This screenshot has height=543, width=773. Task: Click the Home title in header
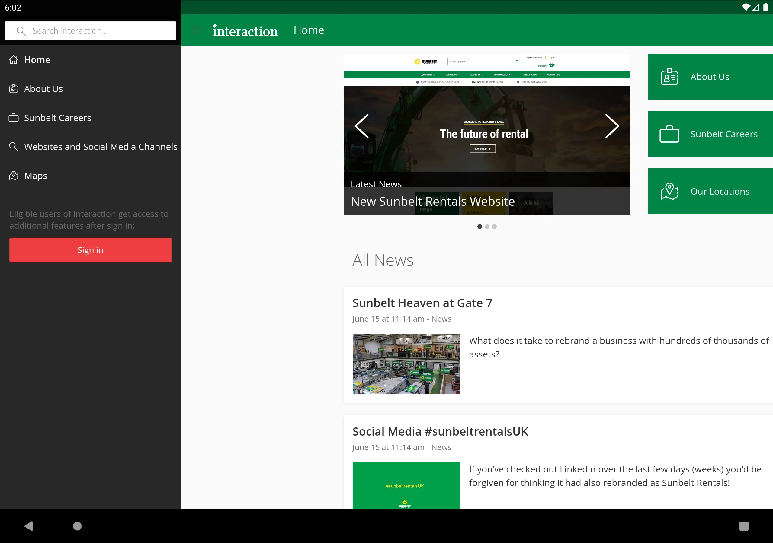click(309, 30)
